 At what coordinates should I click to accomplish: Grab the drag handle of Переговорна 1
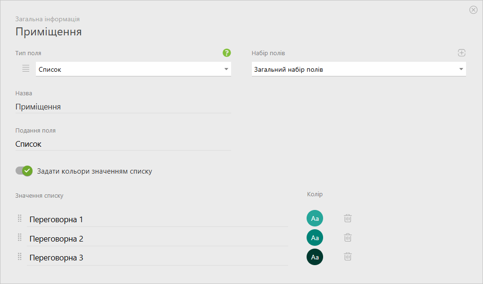coord(20,218)
